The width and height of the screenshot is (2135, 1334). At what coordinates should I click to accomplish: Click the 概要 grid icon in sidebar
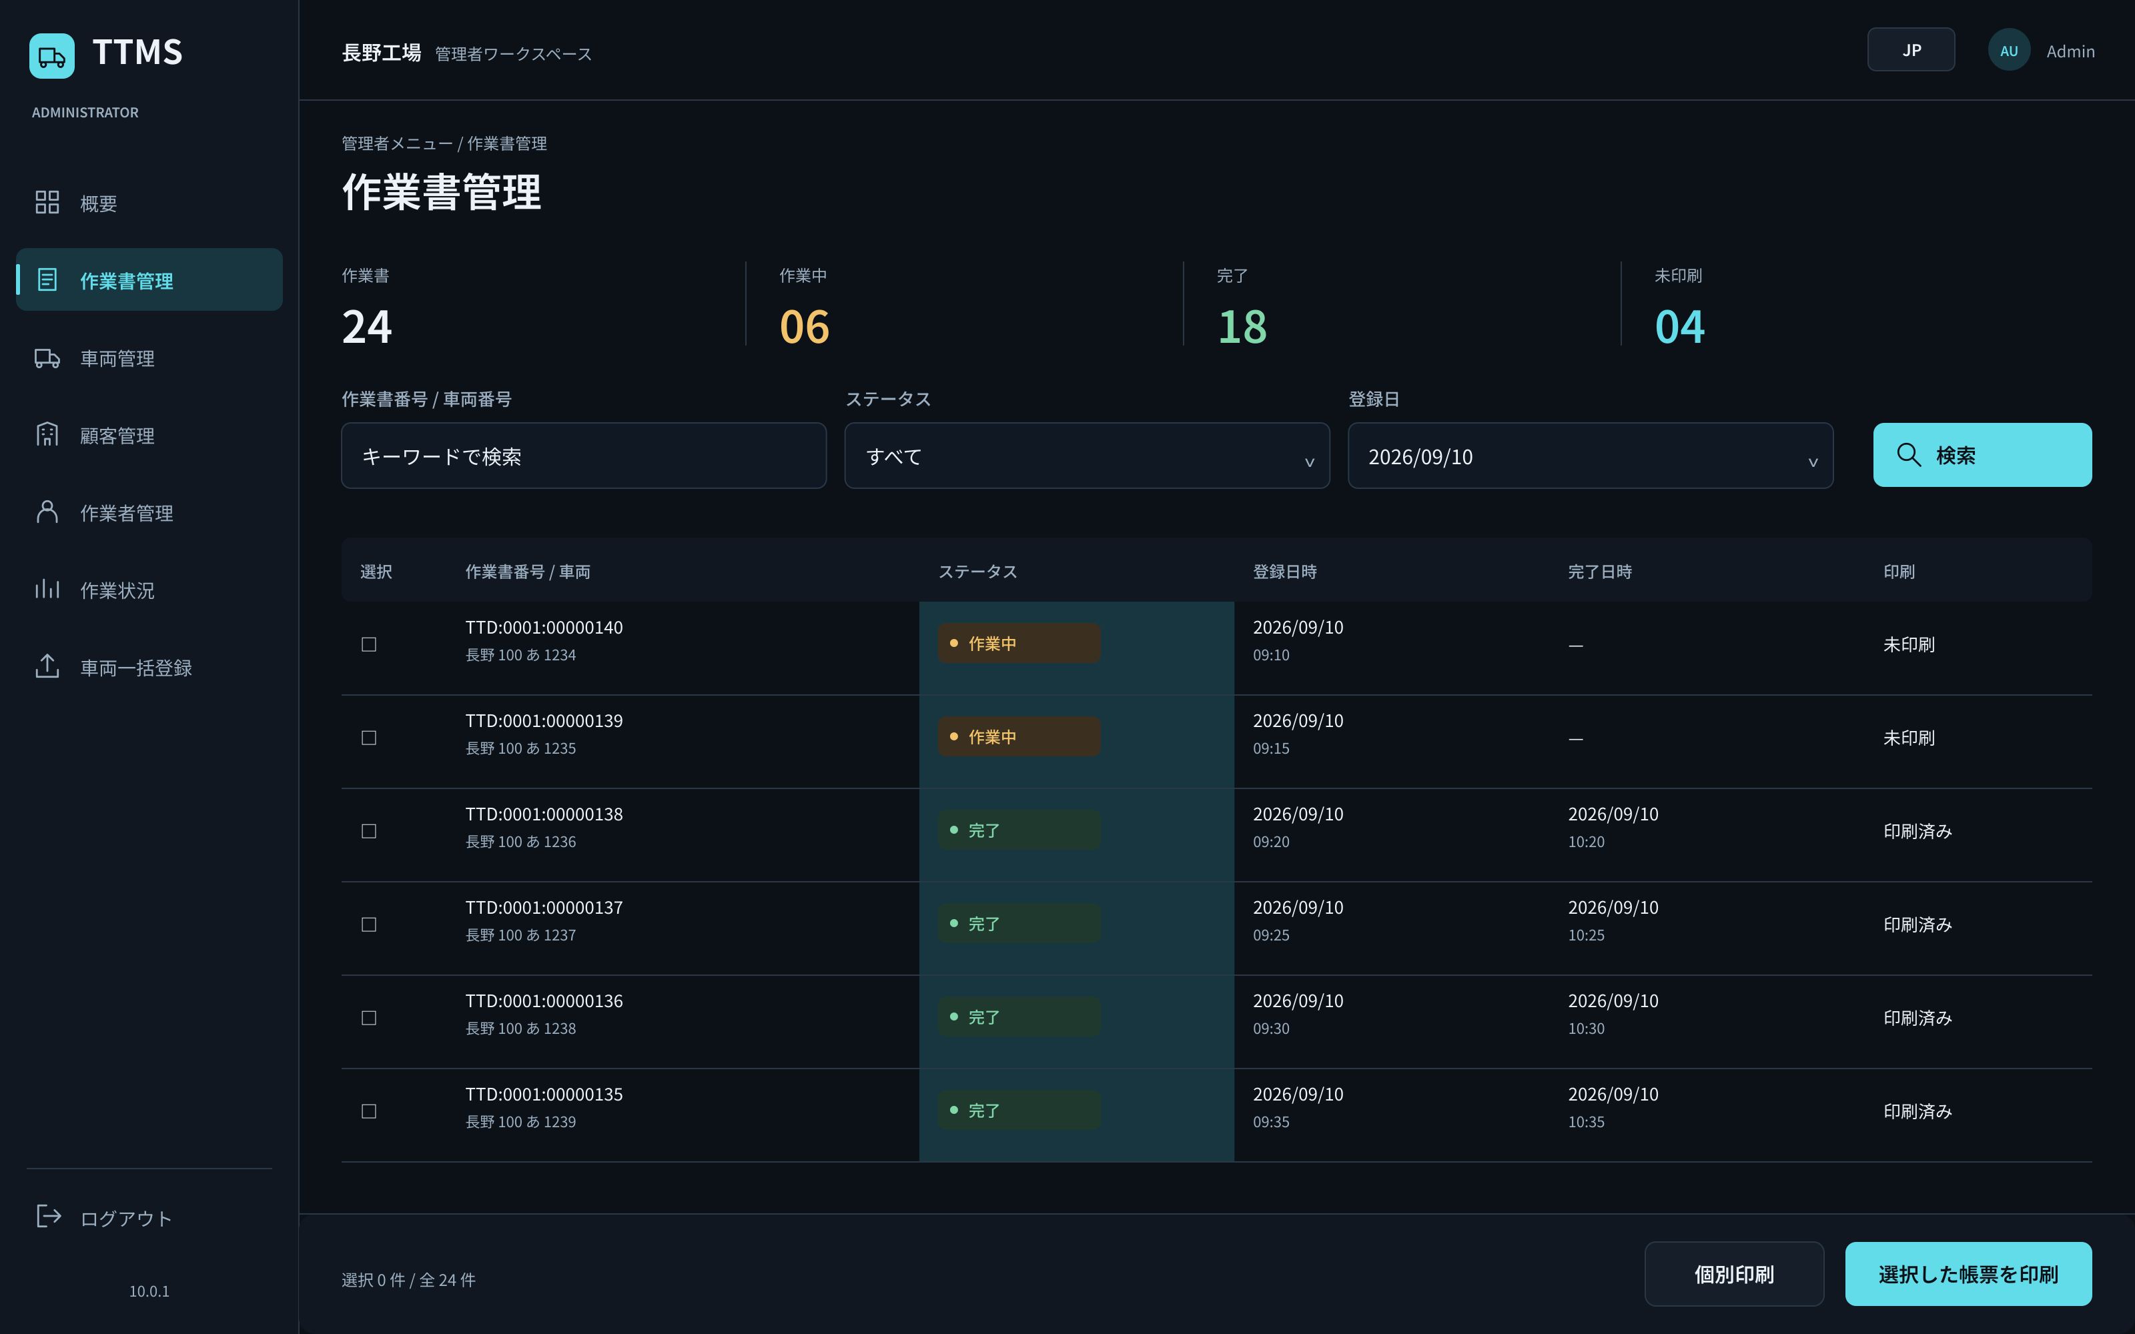tap(47, 202)
